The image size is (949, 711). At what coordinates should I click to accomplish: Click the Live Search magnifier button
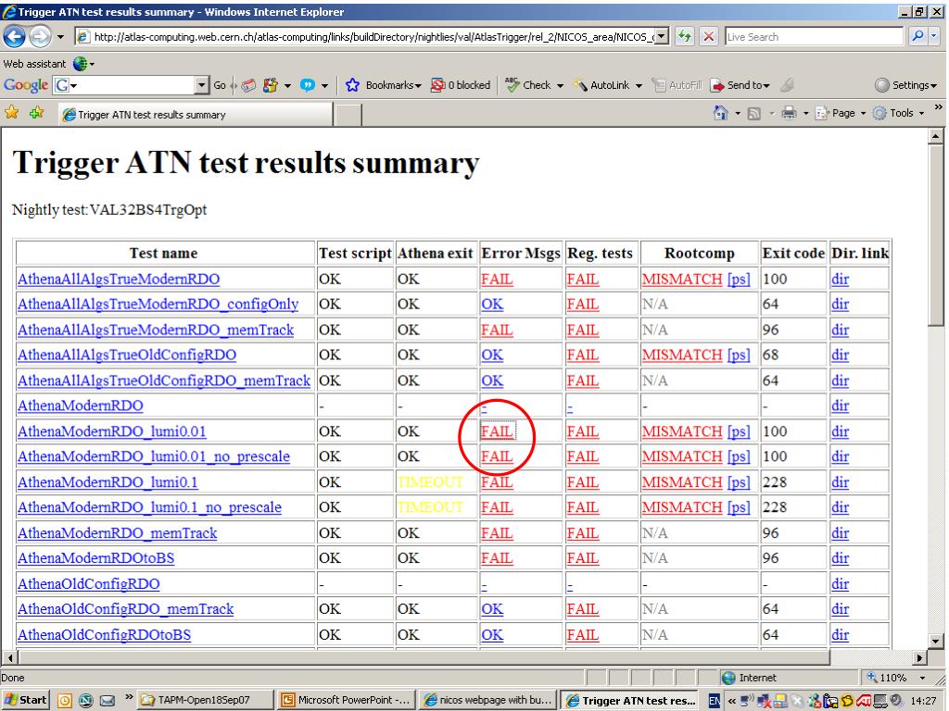[x=917, y=36]
